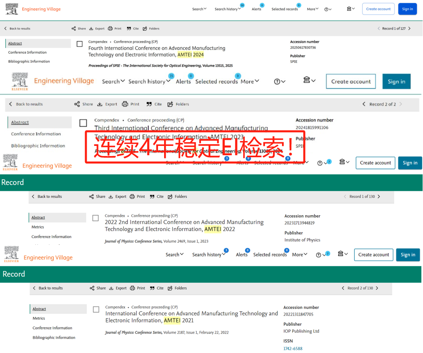Click Cite icon in Record 2 of 2 toolbar
The width and height of the screenshot is (423, 353).
[x=149, y=104]
